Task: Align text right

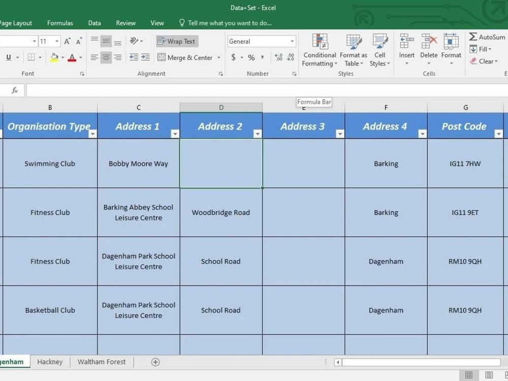Action: (x=118, y=57)
